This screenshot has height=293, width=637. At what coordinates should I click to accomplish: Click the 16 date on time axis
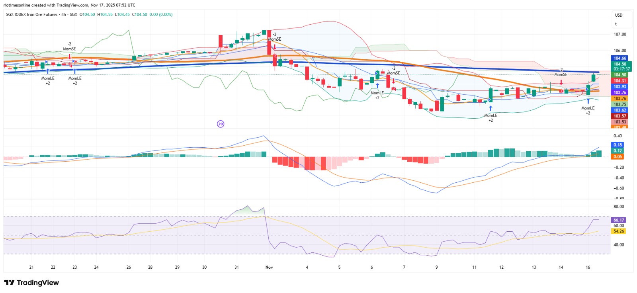tap(588, 267)
